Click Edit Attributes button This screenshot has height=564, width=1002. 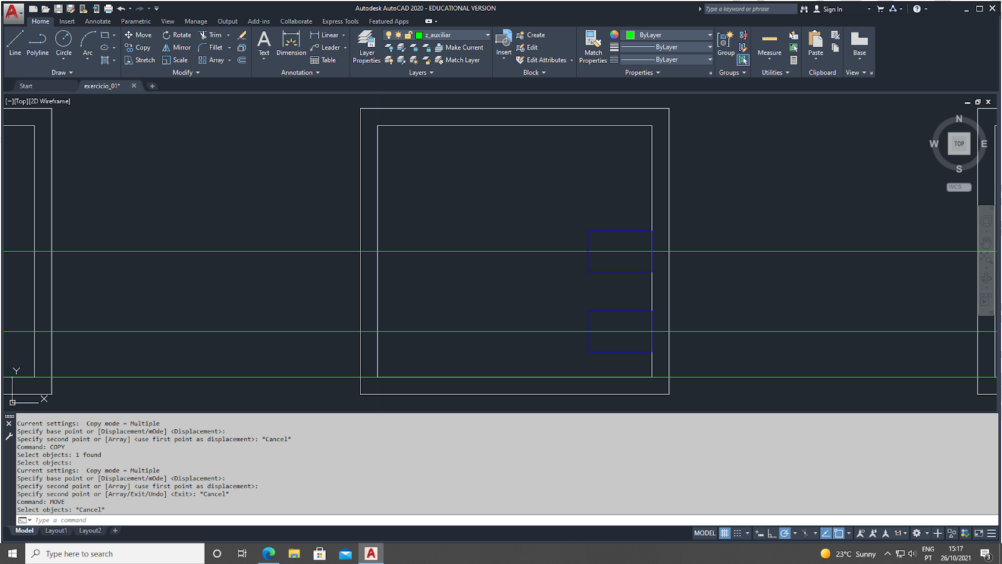[x=542, y=60]
